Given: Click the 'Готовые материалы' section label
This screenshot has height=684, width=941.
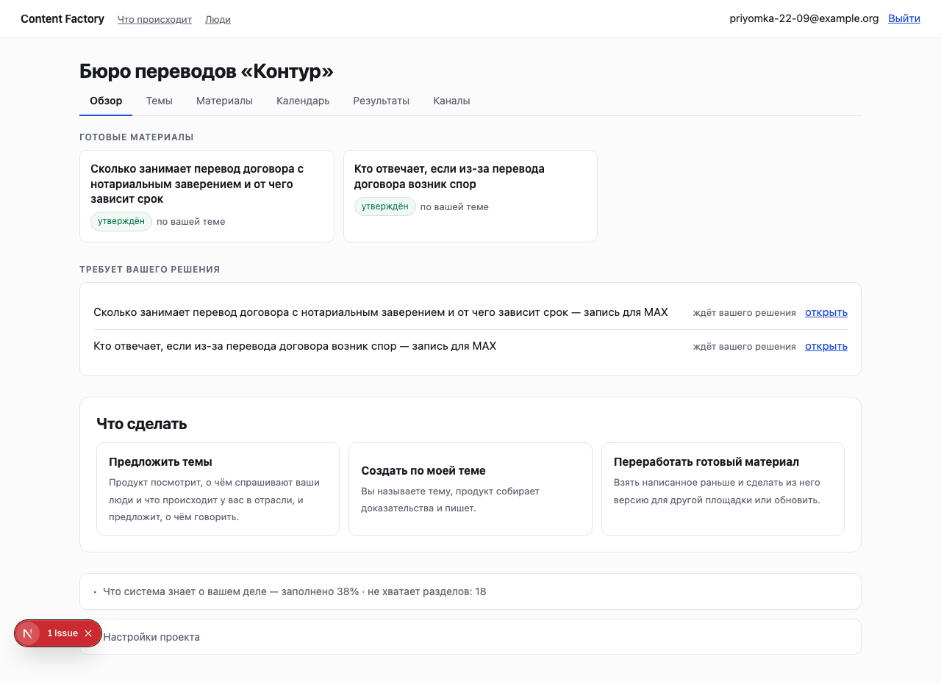Looking at the screenshot, I should point(137,137).
